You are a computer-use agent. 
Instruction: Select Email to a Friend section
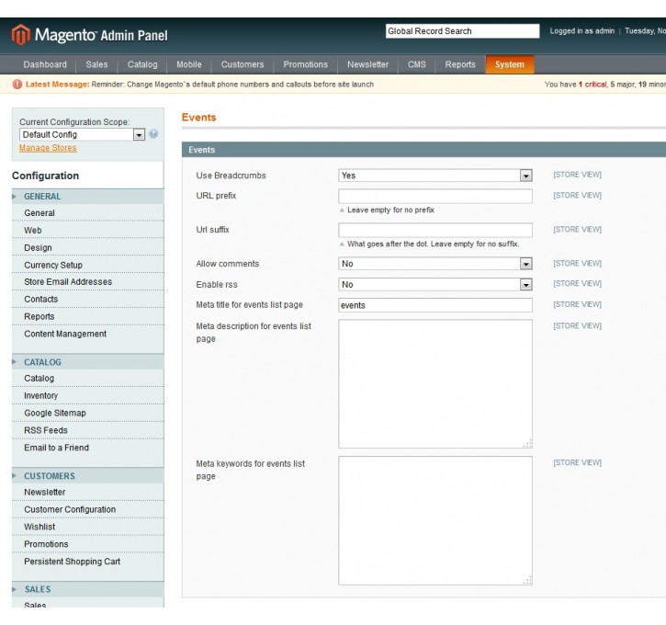point(87,448)
